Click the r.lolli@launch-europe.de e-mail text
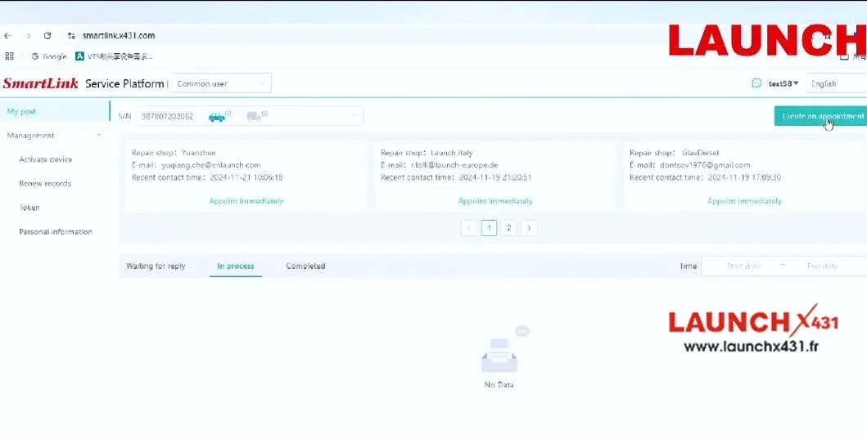 [454, 165]
